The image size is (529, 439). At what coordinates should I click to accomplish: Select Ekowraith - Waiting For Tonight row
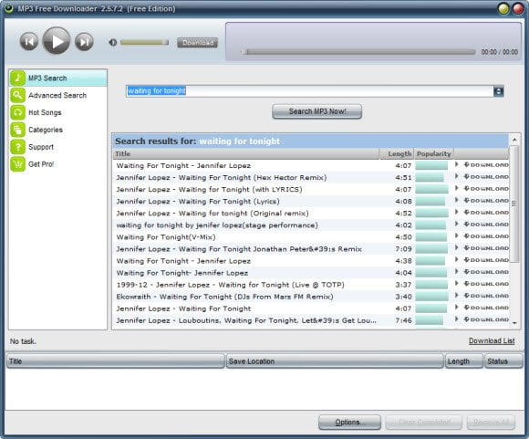click(310, 297)
